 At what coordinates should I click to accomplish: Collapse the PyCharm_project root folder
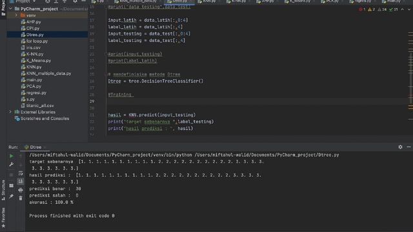(x=10, y=8)
